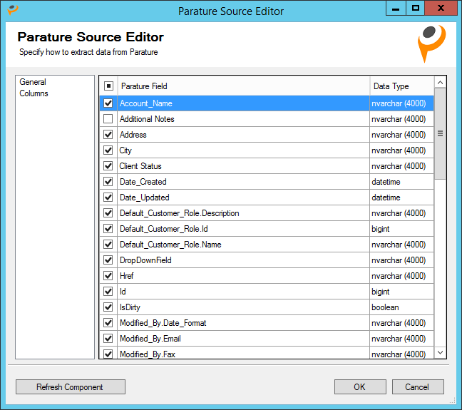Screen dimensions: 462x410
Task: Toggle the select-all checkbox in header
Action: pyautogui.click(x=108, y=86)
